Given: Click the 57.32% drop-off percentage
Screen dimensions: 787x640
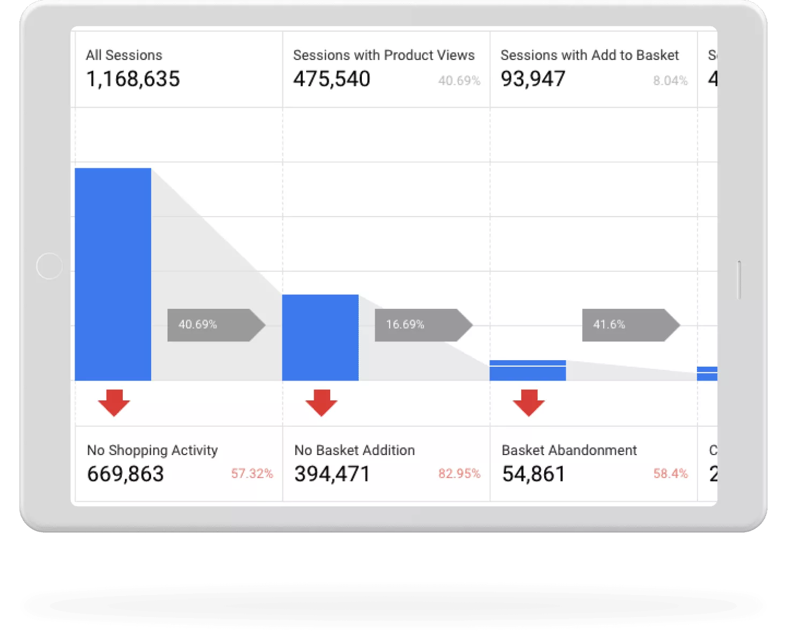Looking at the screenshot, I should coord(252,474).
